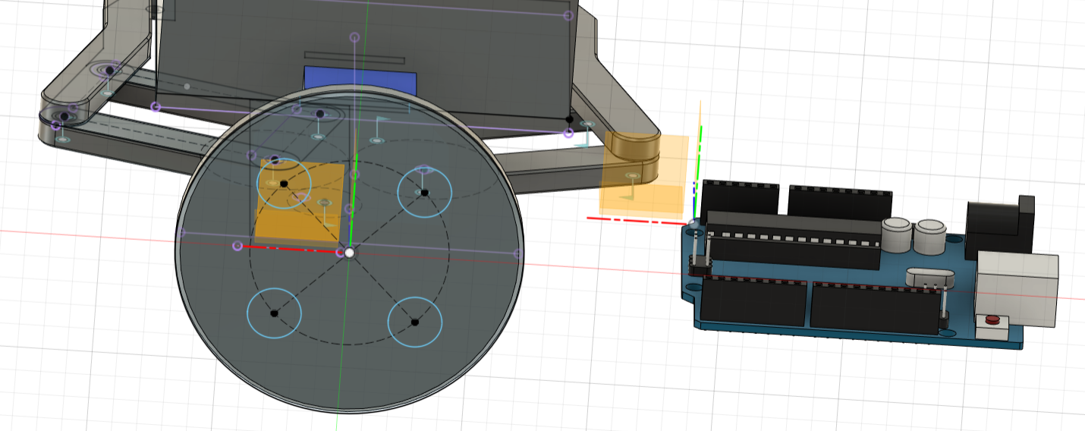Select the long black chip with white pins
This screenshot has width=1085, height=431.
point(794,240)
